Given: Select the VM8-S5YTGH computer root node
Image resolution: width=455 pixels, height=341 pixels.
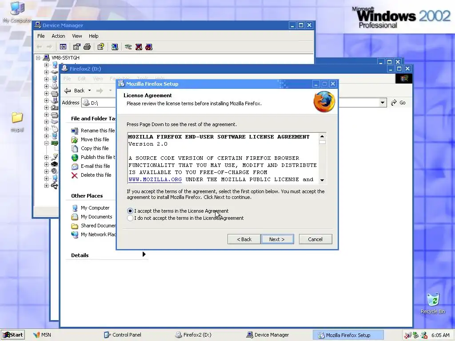Looking at the screenshot, I should [x=65, y=58].
